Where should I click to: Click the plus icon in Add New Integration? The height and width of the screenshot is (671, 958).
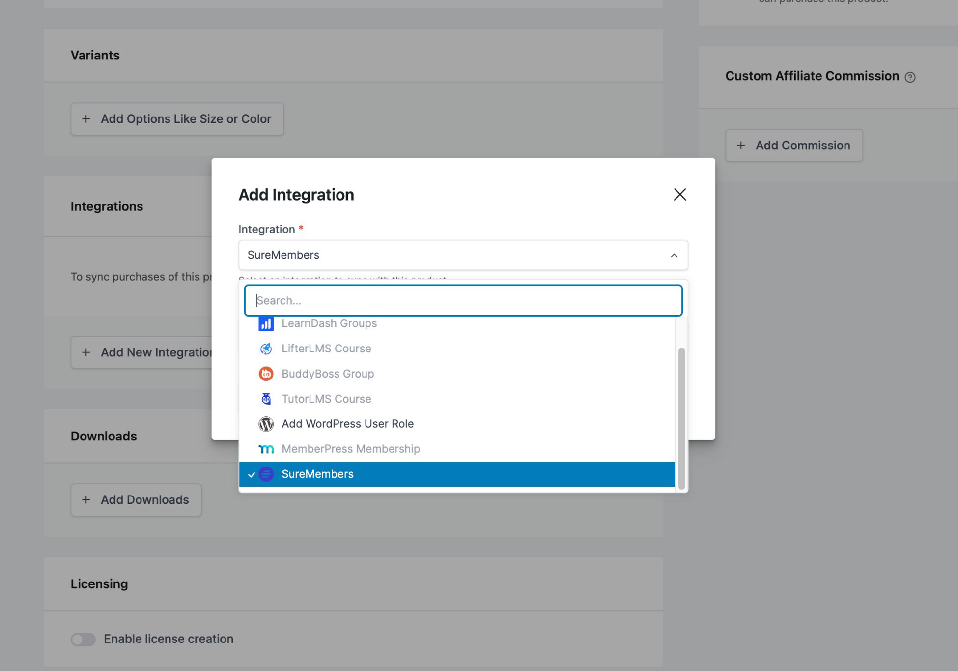point(86,352)
